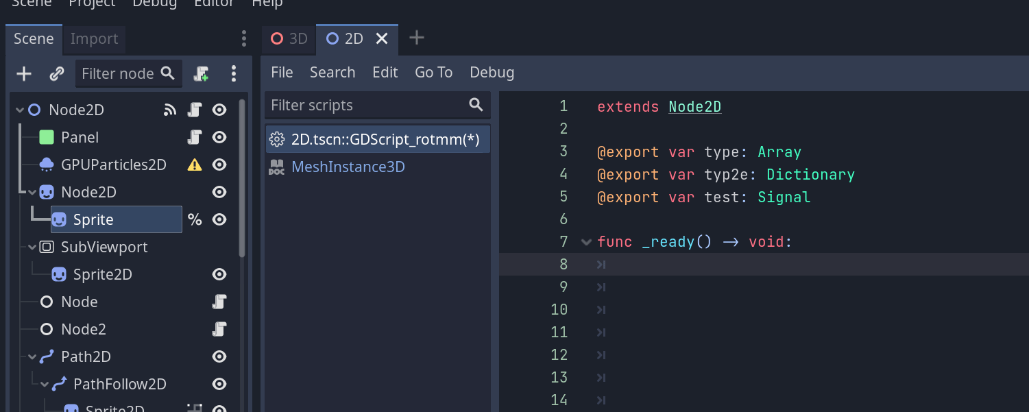The image size is (1029, 412).
Task: Attach a new script via green script icon
Action: (201, 73)
